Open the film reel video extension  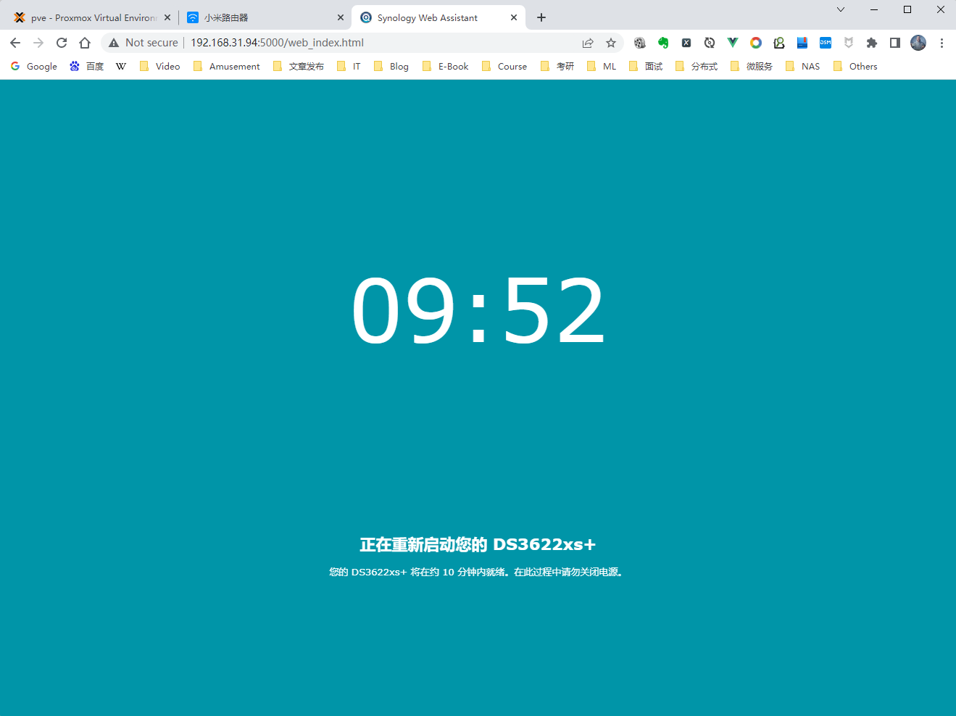coord(639,43)
